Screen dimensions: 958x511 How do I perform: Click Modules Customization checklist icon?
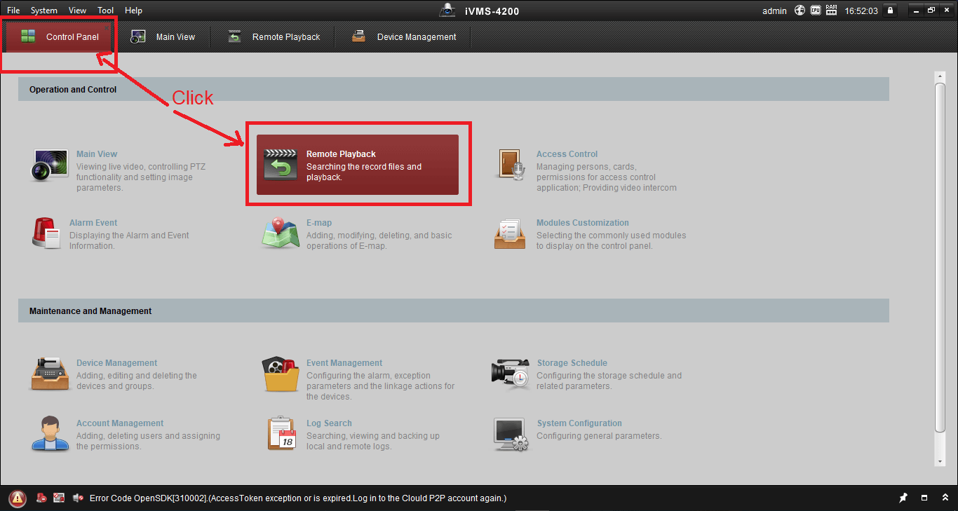click(x=510, y=233)
